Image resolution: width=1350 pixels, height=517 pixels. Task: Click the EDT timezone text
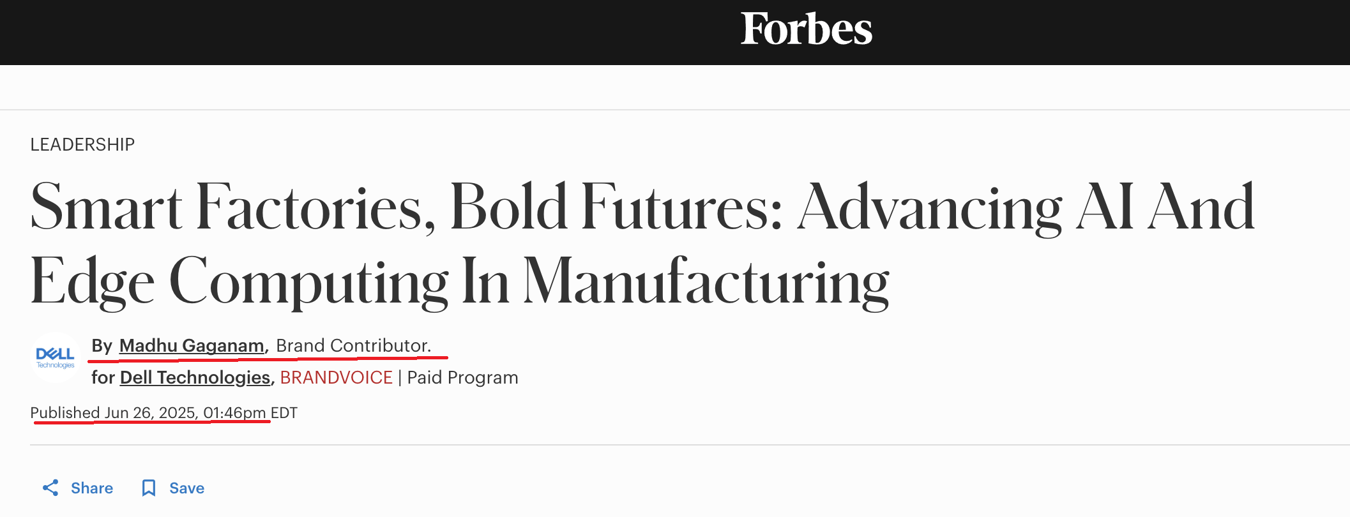click(284, 413)
